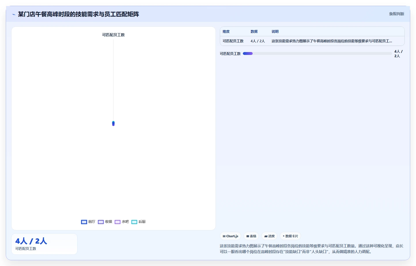This screenshot has height=266, width=416.
Task: Click the chart icon beside the page title
Action: tap(14, 14)
